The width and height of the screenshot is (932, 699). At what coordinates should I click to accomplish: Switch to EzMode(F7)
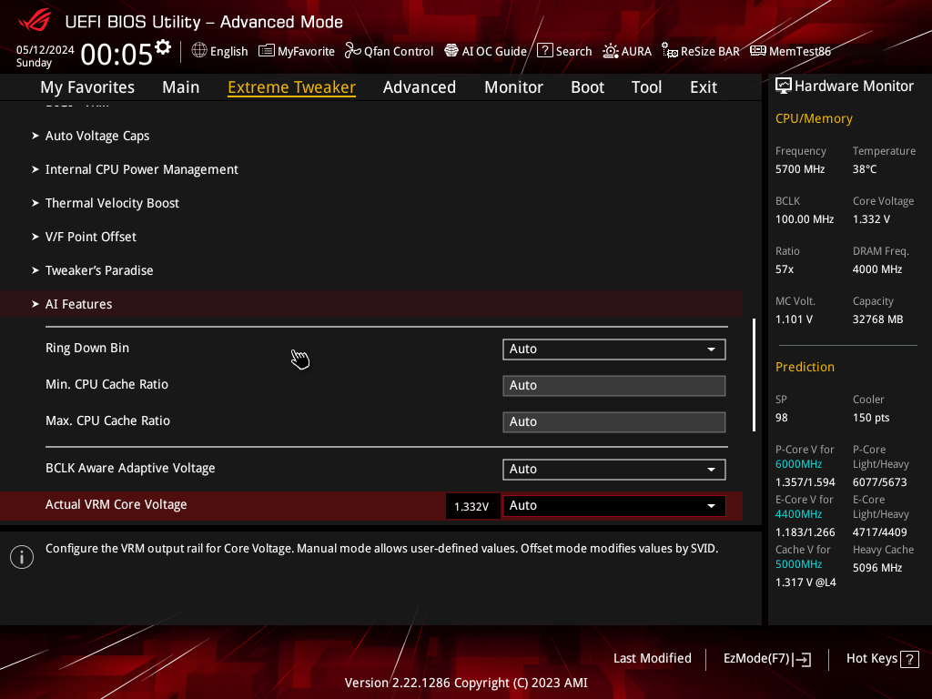pos(766,659)
